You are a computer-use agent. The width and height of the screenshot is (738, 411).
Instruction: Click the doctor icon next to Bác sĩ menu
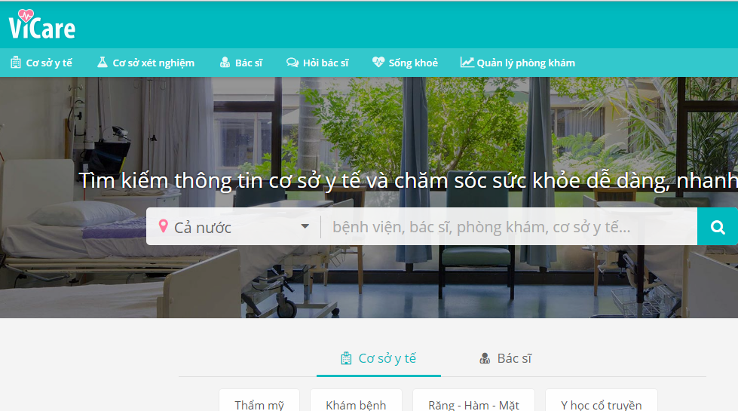click(x=225, y=62)
